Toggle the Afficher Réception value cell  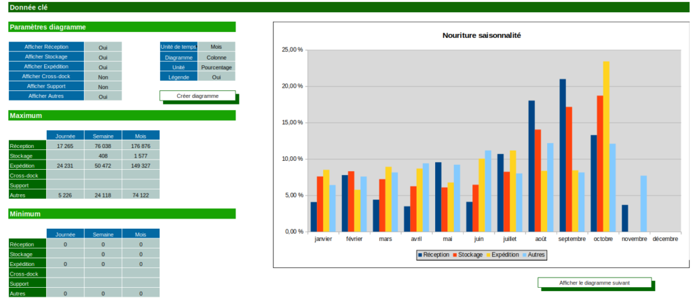point(103,48)
